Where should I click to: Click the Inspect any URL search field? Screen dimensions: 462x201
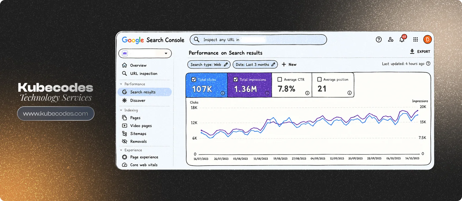[x=258, y=40]
